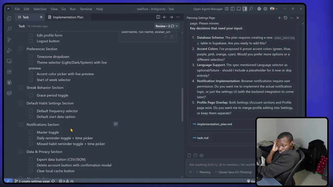This screenshot has width=333, height=187.
Task: Close the Task tab
Action: pyautogui.click(x=41, y=17)
